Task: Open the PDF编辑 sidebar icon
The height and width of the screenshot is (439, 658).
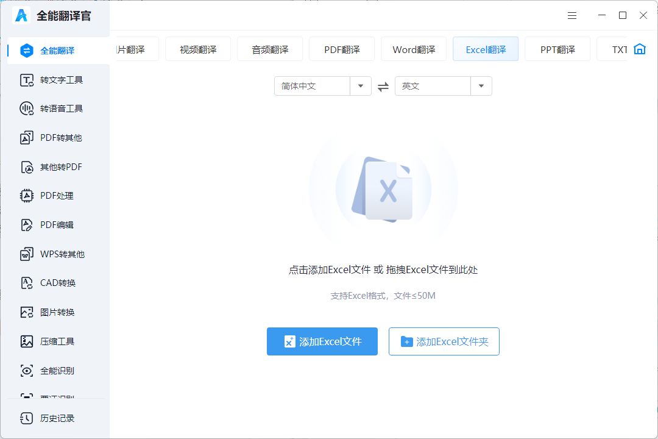Action: click(x=26, y=225)
